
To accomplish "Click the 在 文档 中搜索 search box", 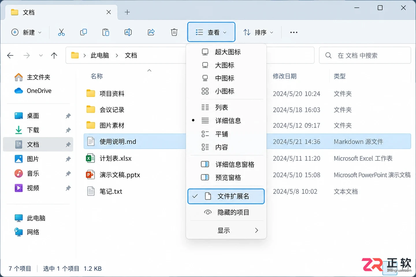I will click(x=365, y=55).
